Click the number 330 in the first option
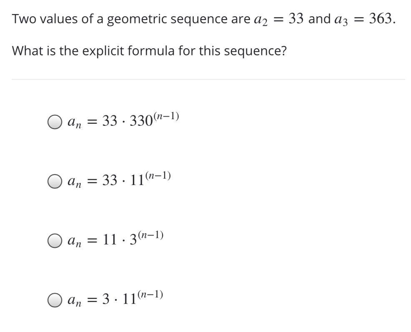 coord(141,121)
